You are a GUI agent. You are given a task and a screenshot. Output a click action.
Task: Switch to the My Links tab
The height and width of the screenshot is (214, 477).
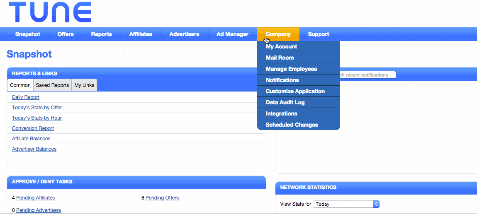(84, 85)
